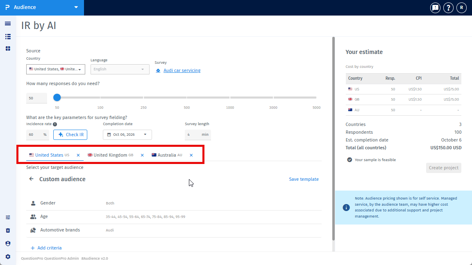Click Save template
Screen dimensions: 472x265
[x=304, y=179]
